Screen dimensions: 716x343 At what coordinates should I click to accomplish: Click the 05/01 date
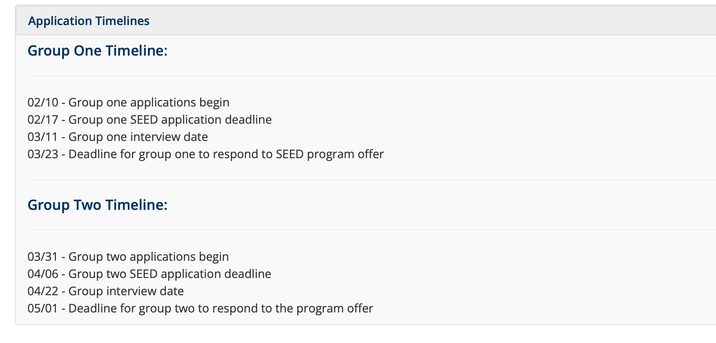(x=43, y=309)
